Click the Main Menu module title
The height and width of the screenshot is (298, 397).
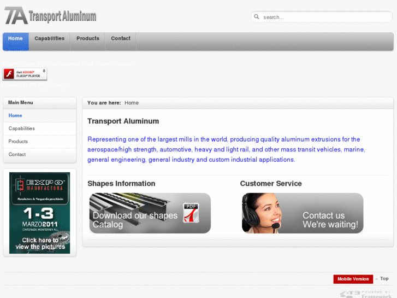[21, 103]
